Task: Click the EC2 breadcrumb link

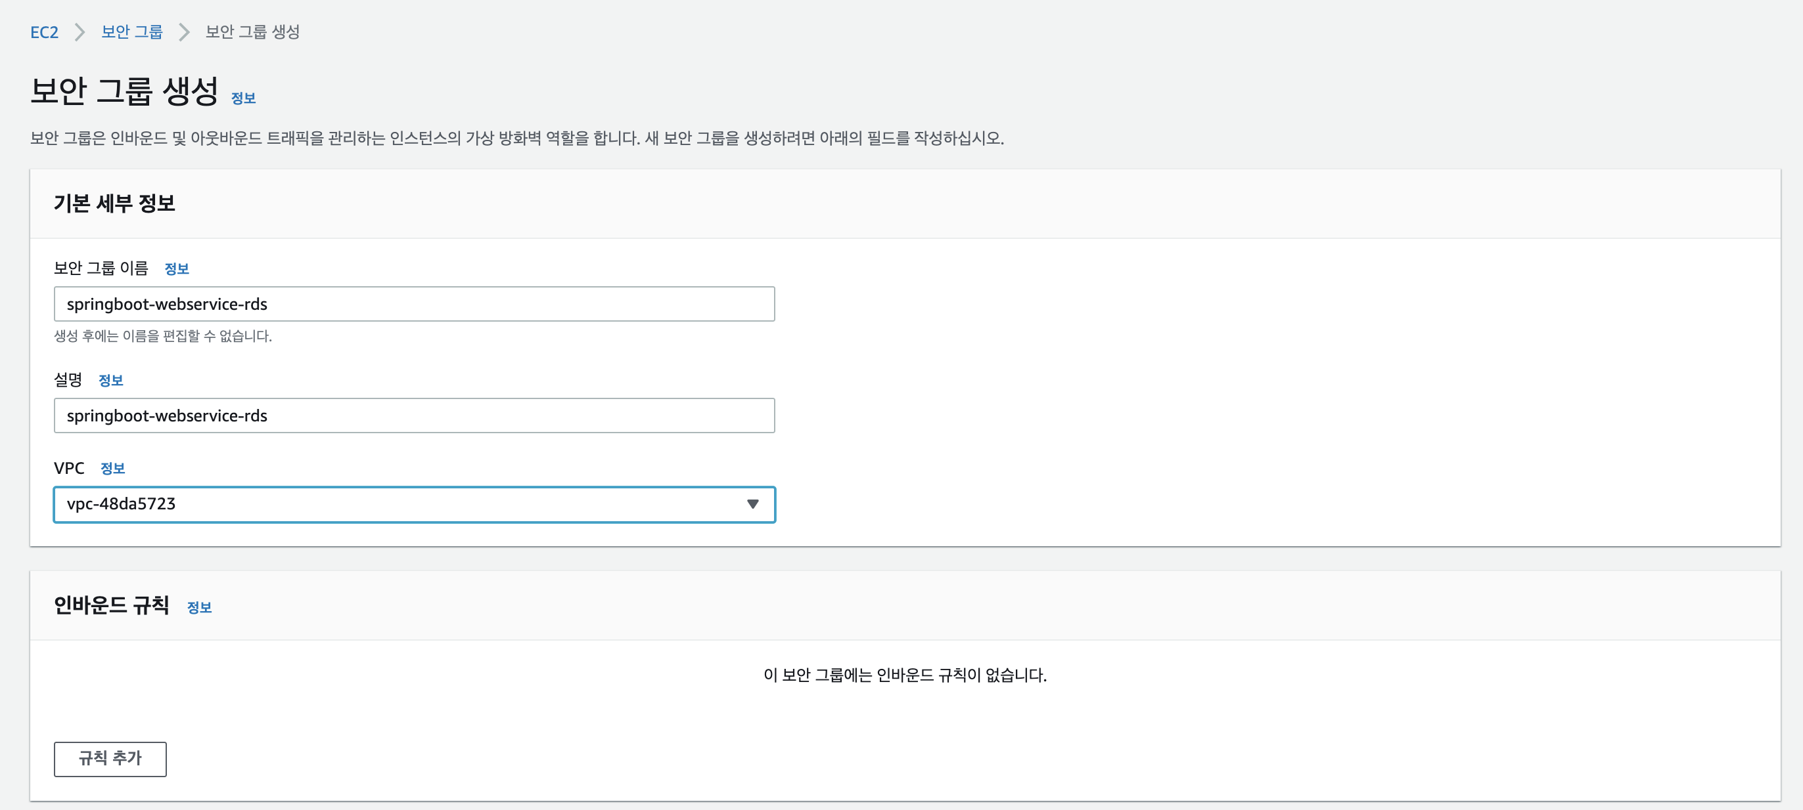Action: pos(43,32)
